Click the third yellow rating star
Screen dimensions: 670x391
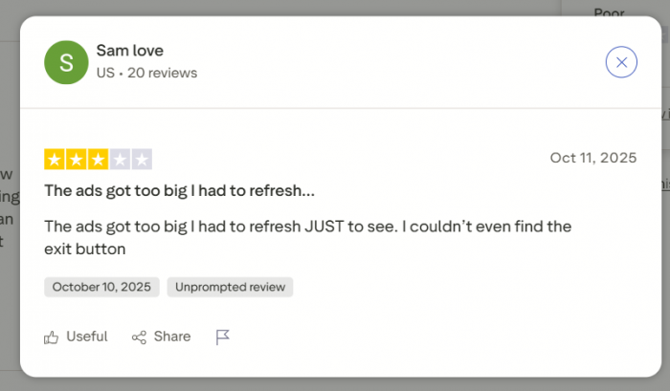[99, 160]
